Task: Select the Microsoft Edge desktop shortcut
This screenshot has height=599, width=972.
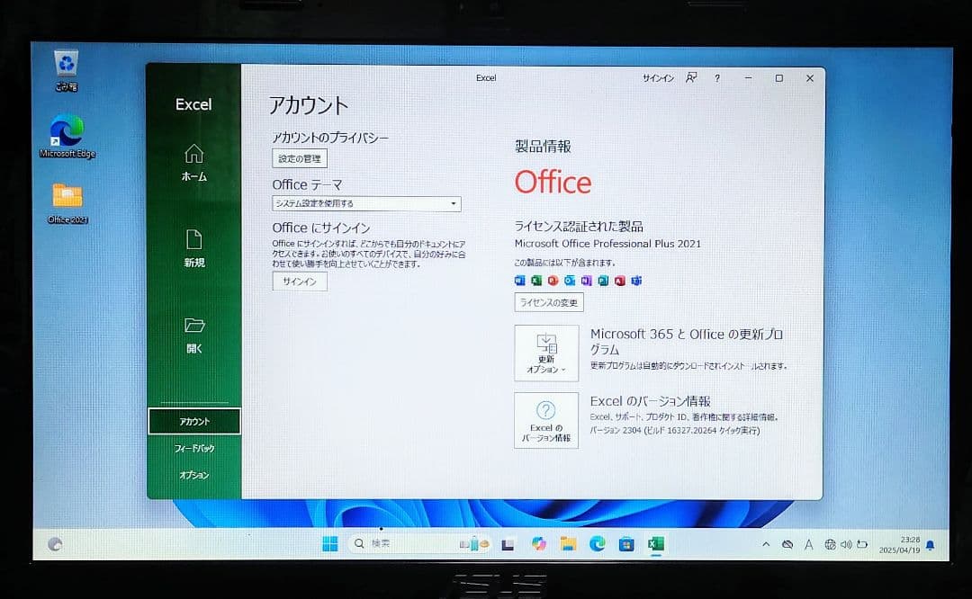Action: pos(67,137)
